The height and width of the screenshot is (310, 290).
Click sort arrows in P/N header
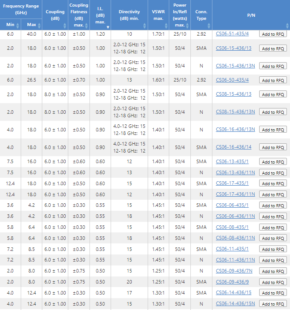(287, 25)
